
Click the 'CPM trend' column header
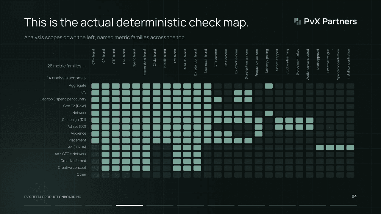click(93, 57)
